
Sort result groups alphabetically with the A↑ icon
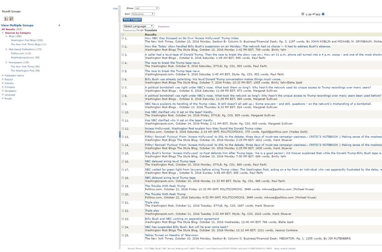click(x=11, y=19)
